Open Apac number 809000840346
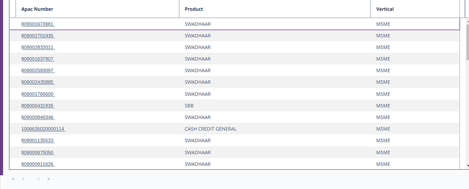Screen dimensions: 469x189 (x=38, y=117)
